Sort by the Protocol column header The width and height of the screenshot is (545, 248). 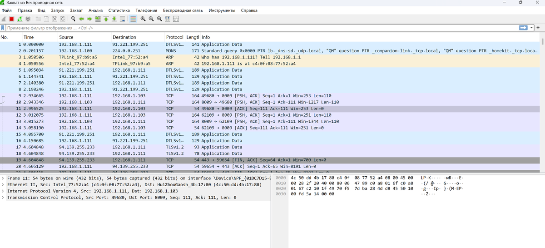tap(175, 37)
